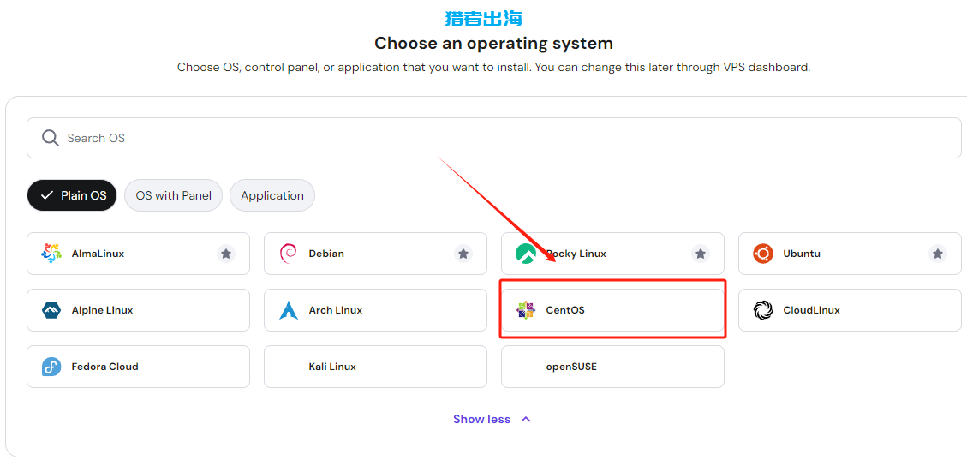Image resolution: width=967 pixels, height=460 pixels.
Task: Click the CloudLinux logo icon
Action: click(x=763, y=310)
